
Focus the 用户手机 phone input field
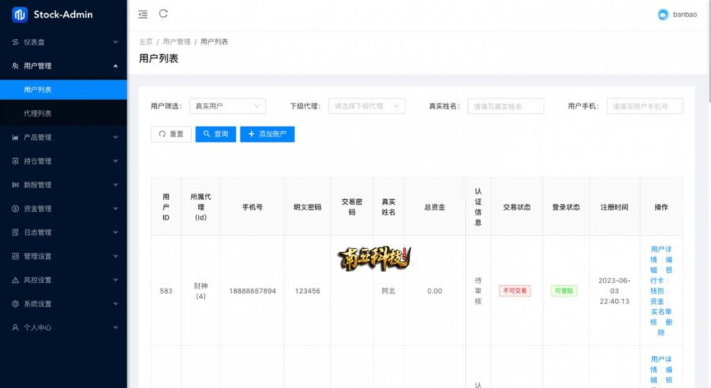tap(644, 106)
